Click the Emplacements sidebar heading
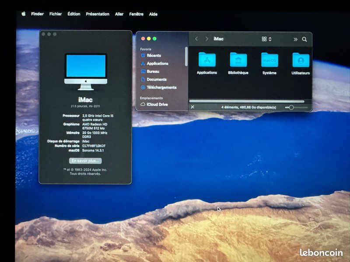Image resolution: width=350 pixels, height=262 pixels. (151, 98)
